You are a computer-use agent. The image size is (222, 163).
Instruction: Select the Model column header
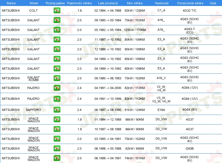(x=34, y=3)
